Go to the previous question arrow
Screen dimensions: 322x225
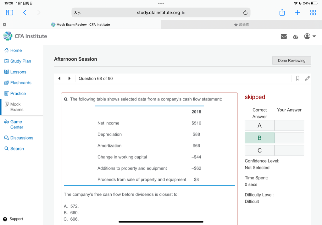pyautogui.click(x=59, y=79)
